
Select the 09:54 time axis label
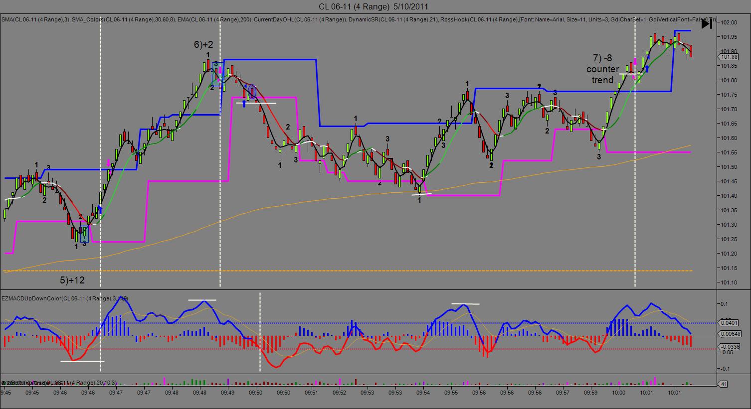(423, 393)
